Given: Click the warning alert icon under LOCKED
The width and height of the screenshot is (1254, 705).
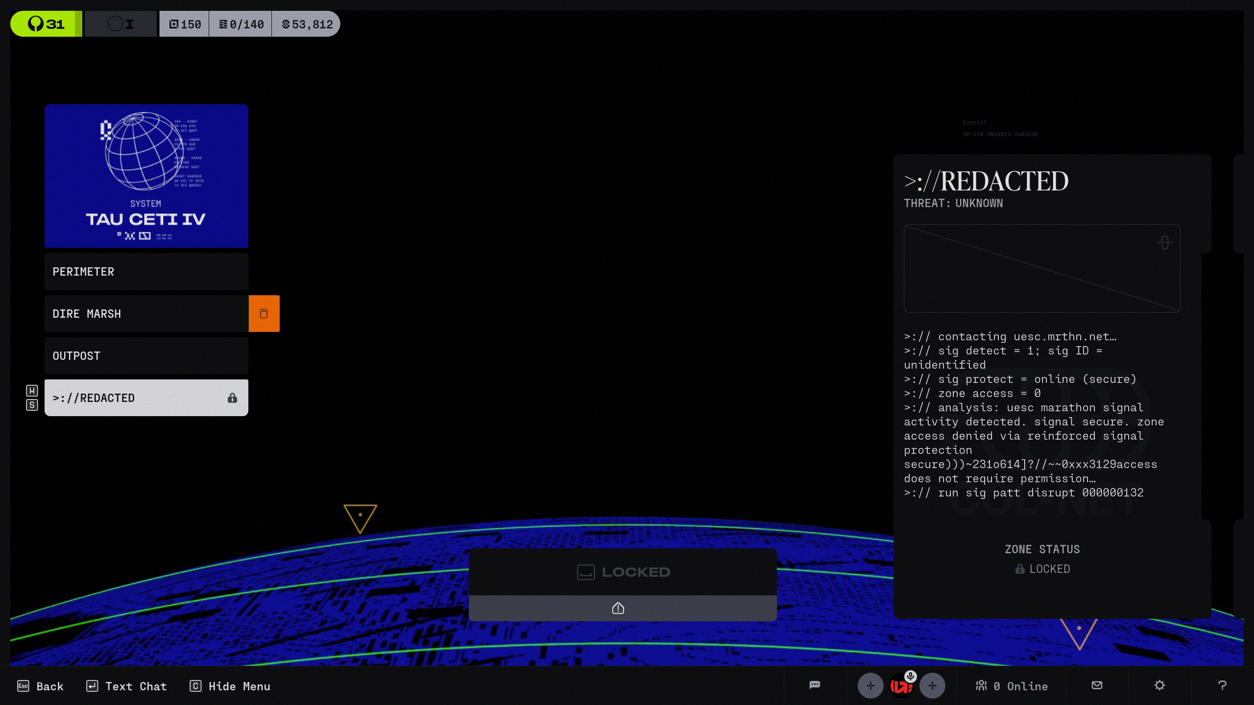Looking at the screenshot, I should pyautogui.click(x=618, y=608).
